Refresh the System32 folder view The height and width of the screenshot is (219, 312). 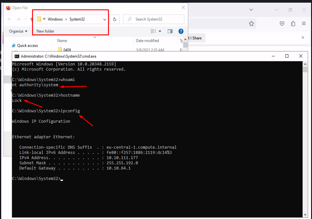115,19
